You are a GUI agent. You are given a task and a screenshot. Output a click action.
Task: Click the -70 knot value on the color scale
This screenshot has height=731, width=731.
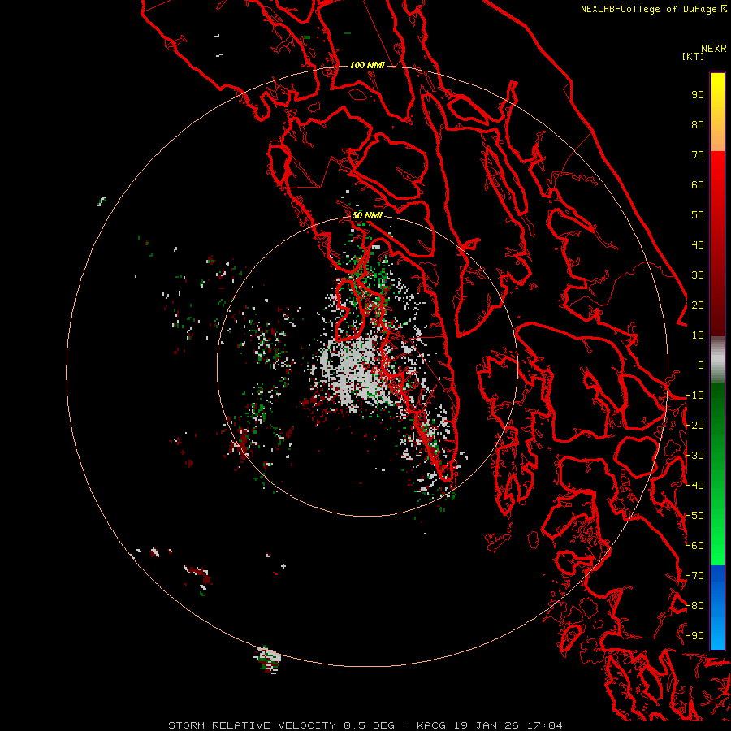tap(694, 576)
